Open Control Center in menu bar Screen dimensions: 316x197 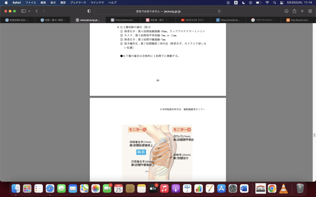281,2
